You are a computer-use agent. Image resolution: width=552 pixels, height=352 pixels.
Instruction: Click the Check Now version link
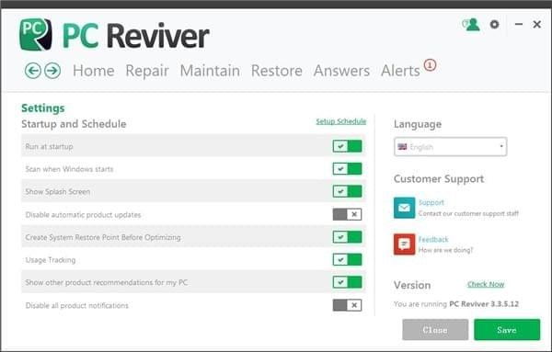(x=486, y=284)
